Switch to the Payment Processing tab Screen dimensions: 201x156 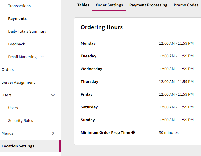pyautogui.click(x=148, y=5)
